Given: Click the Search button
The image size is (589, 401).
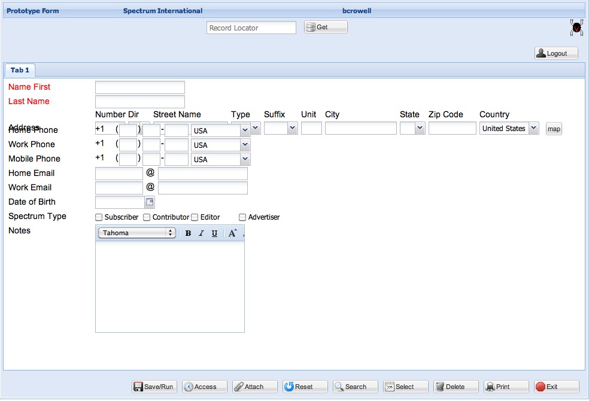Looking at the screenshot, I should [356, 387].
